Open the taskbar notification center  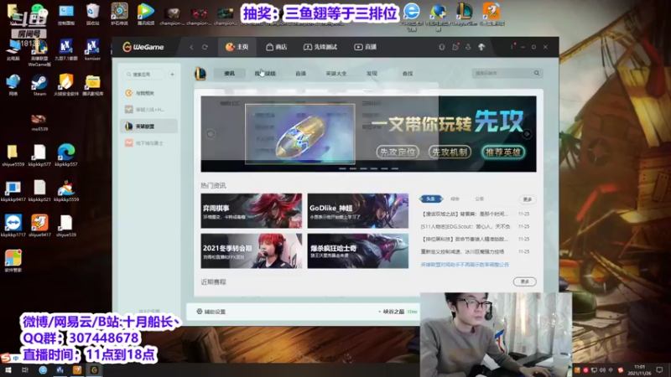(659, 369)
